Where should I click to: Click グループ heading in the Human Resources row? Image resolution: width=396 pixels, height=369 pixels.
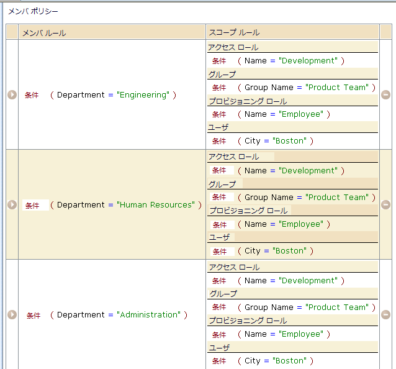click(222, 184)
